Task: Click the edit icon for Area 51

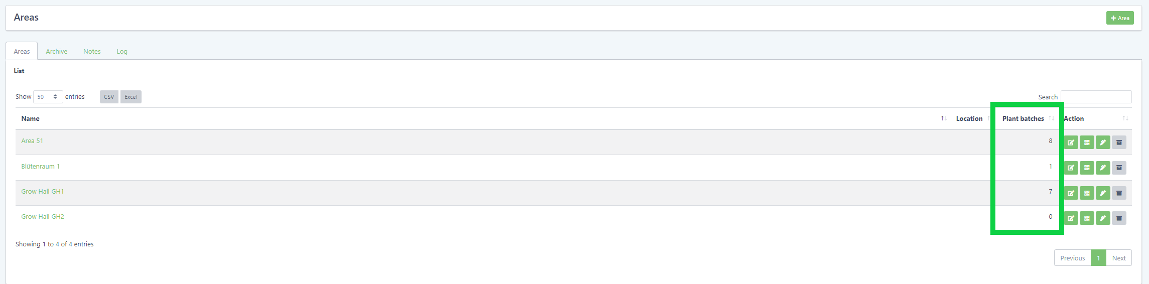Action: click(1071, 143)
